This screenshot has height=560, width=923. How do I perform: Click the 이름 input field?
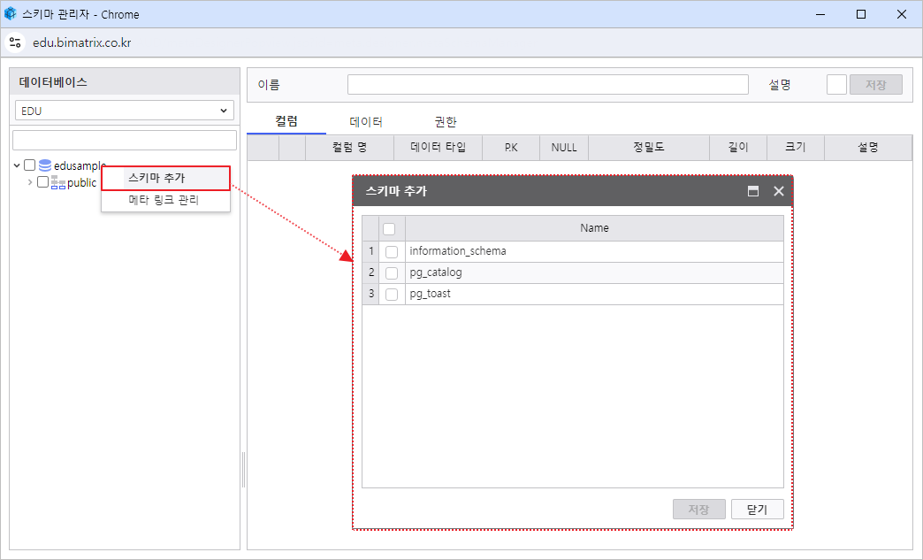pos(548,85)
